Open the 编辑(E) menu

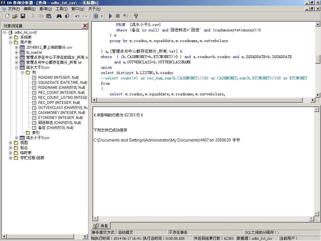point(30,9)
